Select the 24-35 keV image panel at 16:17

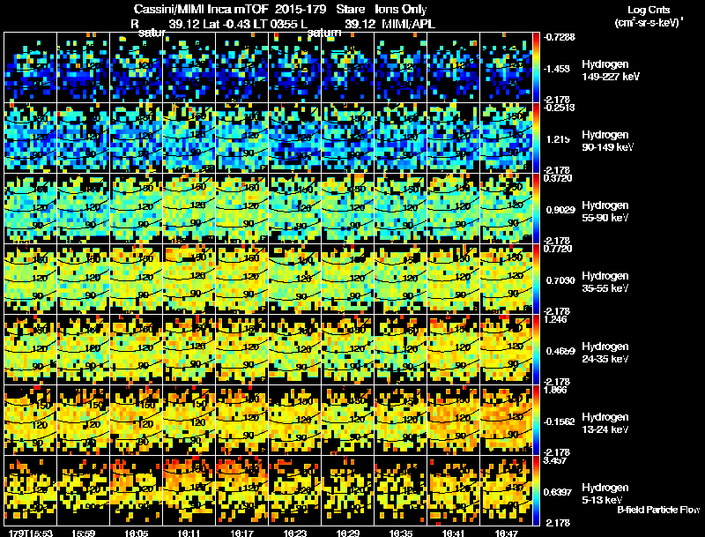[241, 350]
